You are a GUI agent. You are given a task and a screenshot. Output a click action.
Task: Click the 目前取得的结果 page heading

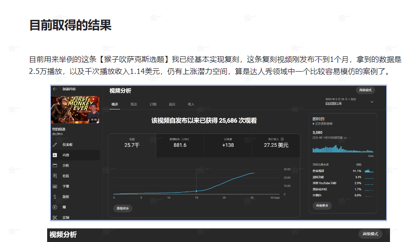click(x=70, y=25)
